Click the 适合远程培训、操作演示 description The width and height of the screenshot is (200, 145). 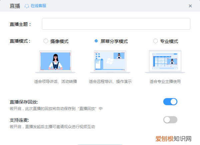pos(110,81)
